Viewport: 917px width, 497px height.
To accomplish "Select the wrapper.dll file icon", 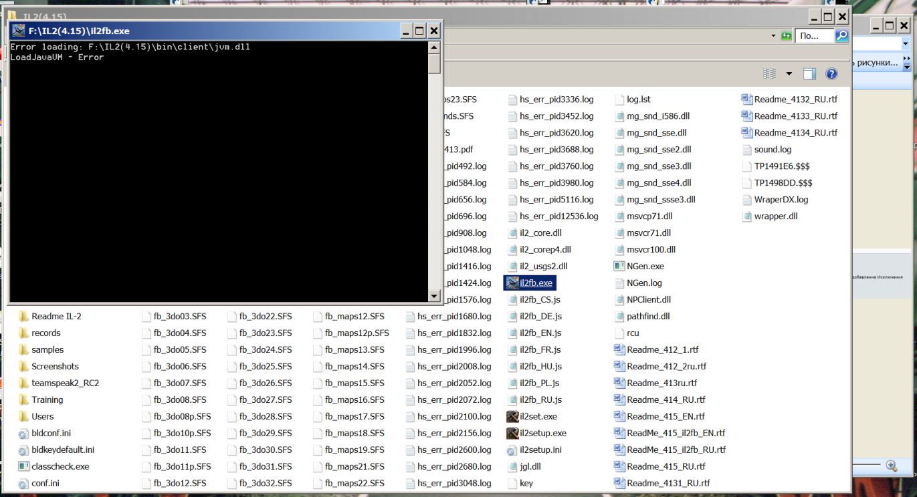I will (747, 216).
